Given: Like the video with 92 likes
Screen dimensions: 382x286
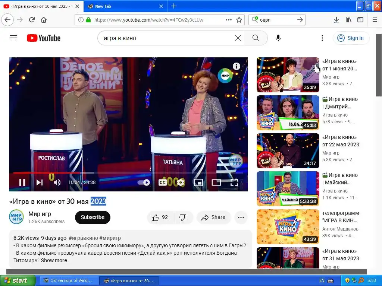Looking at the screenshot, I should (x=160, y=217).
